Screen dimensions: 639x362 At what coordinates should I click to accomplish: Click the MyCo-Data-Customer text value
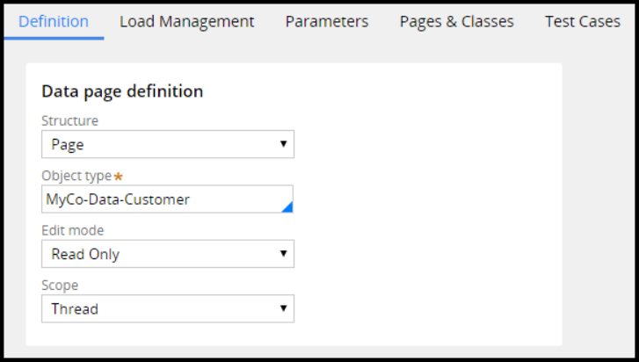pos(118,199)
